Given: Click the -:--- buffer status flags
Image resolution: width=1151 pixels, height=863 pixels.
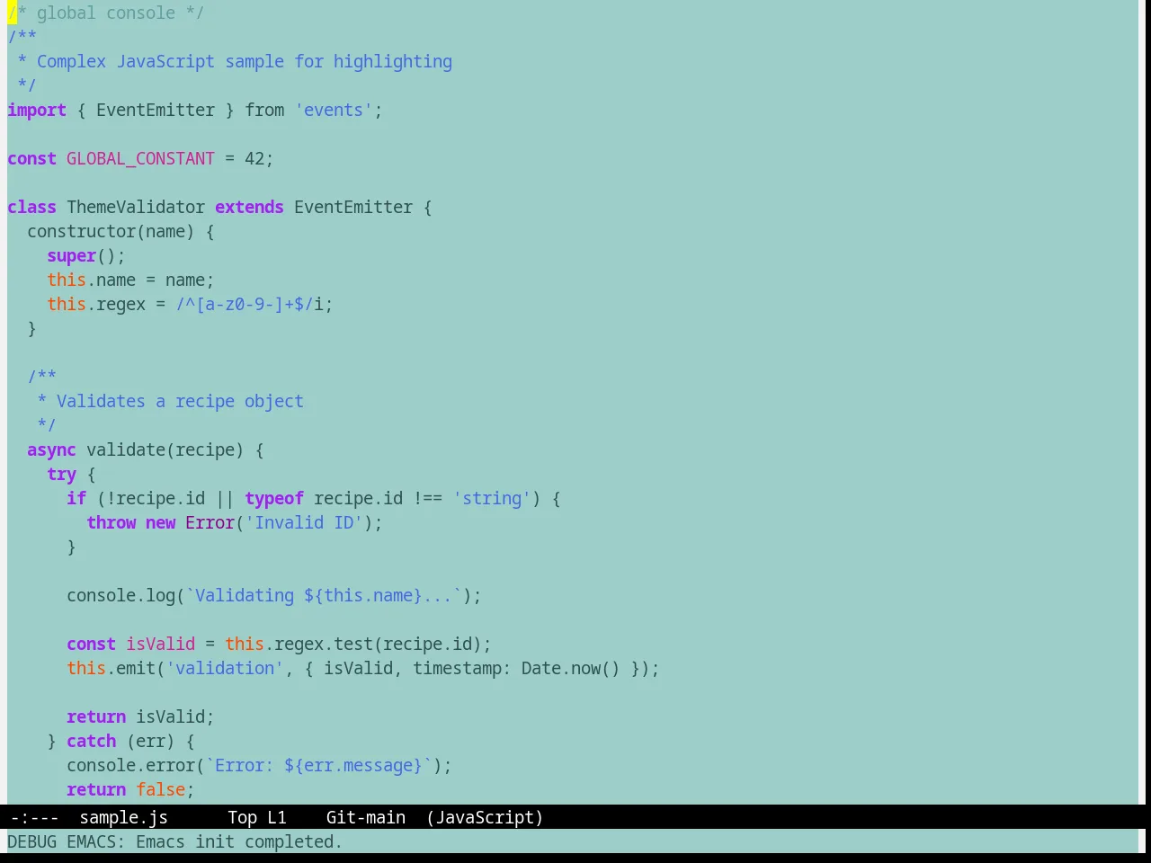Looking at the screenshot, I should click(x=34, y=817).
